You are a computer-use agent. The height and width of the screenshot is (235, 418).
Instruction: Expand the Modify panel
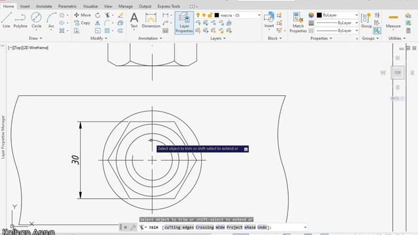point(99,39)
